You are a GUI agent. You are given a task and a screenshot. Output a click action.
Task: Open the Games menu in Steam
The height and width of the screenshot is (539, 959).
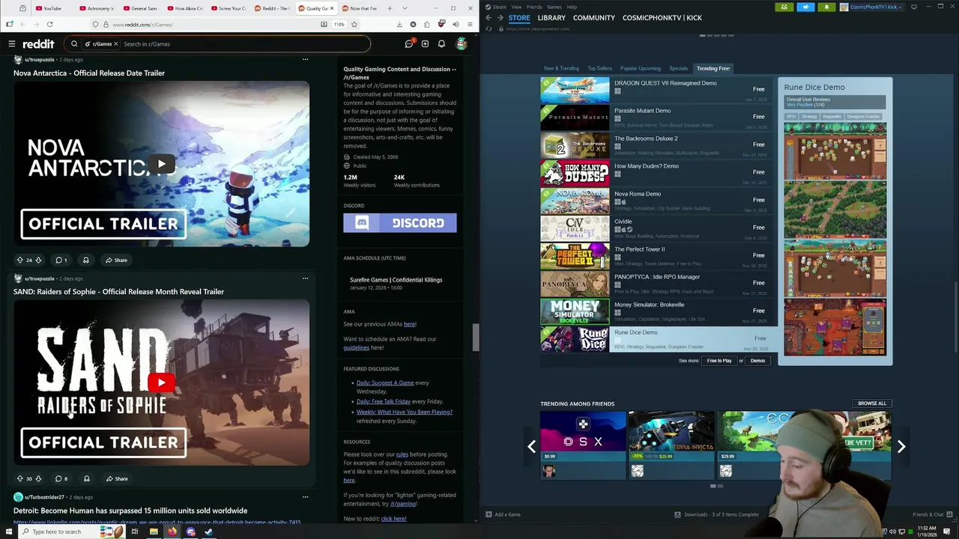554,7
